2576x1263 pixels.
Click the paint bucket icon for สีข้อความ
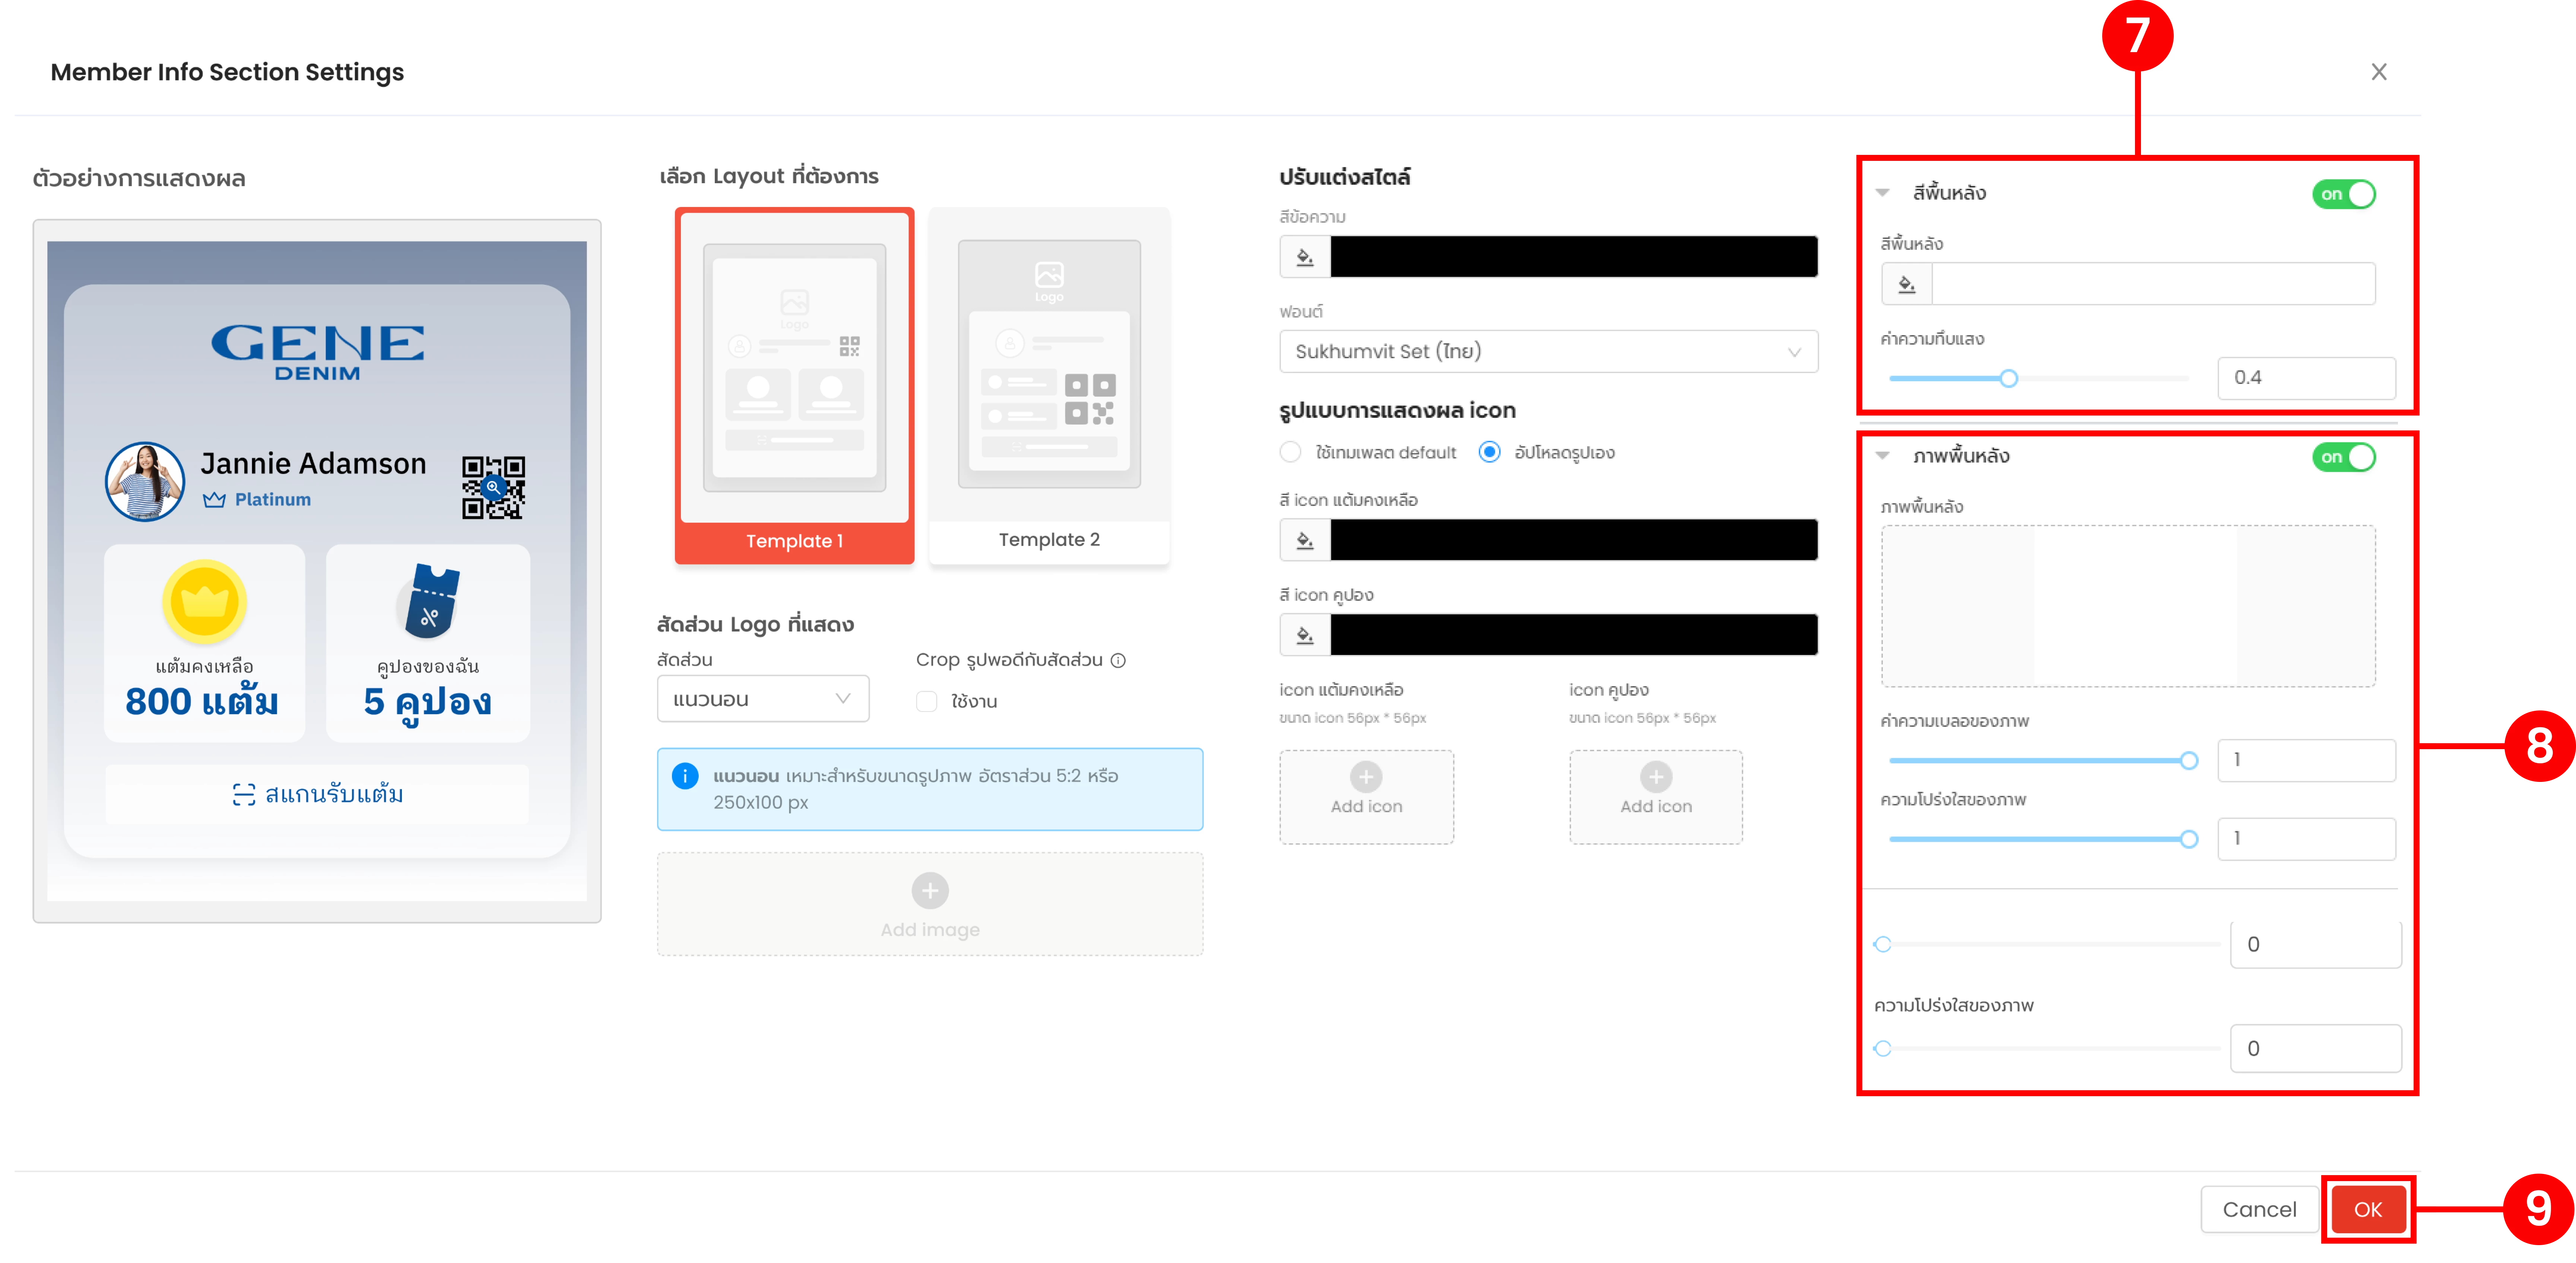(1305, 257)
